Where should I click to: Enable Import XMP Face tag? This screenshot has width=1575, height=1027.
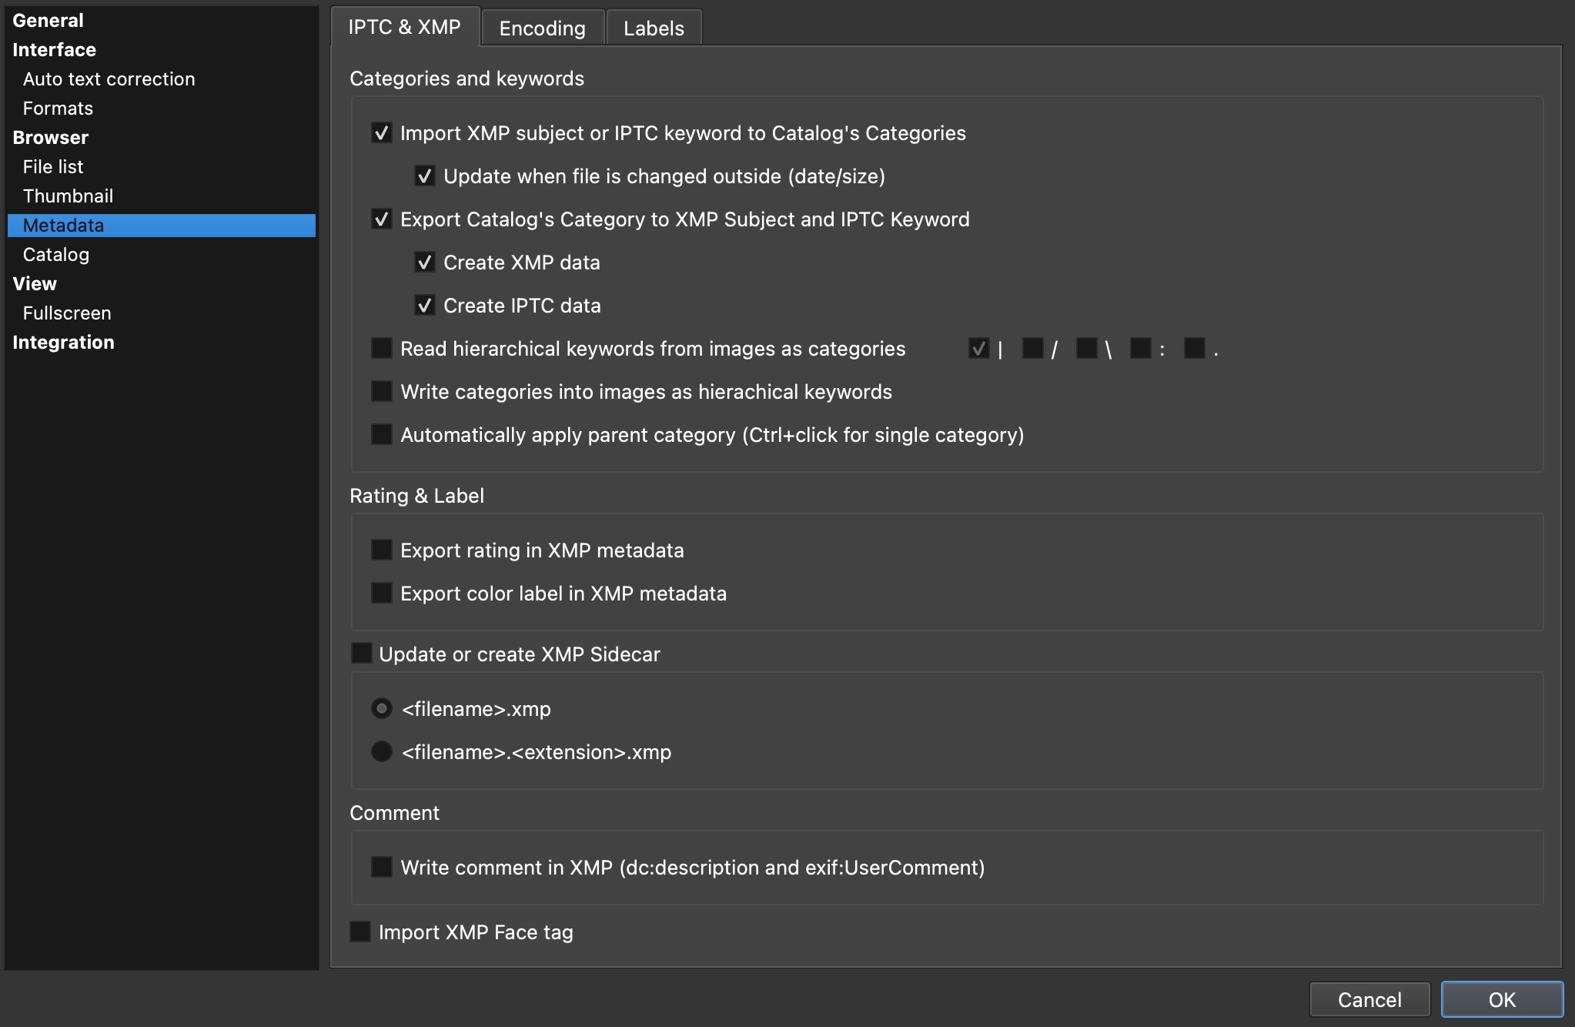tap(361, 932)
